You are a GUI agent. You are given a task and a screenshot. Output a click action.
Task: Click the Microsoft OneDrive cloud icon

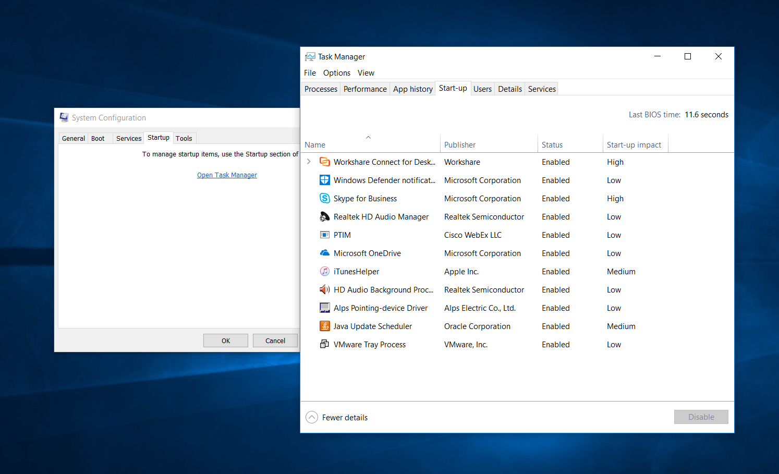(x=324, y=253)
